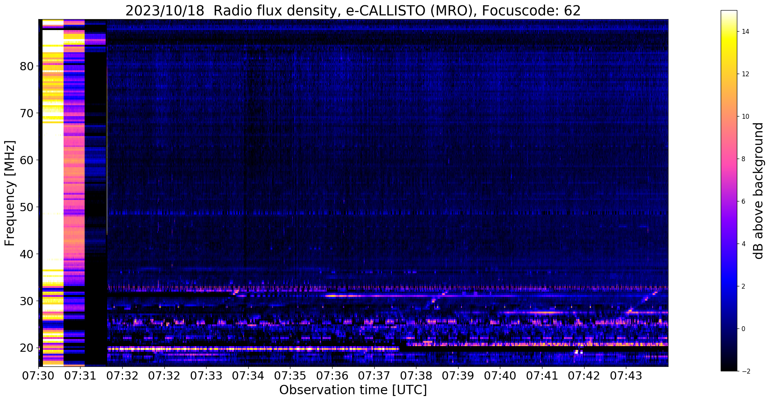Click the 07:40 time tick label
Viewport: 770px width, 401px height.
pyautogui.click(x=500, y=375)
